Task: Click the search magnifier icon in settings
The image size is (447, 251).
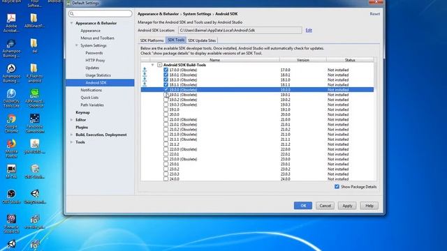Action: 72,13
